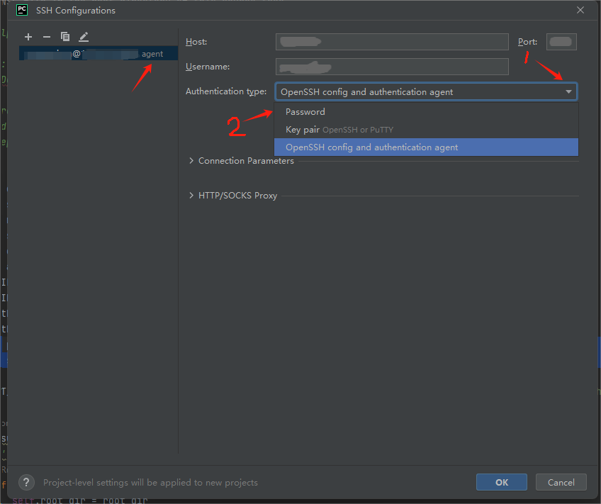Add a new SSH configuration
This screenshot has height=504, width=601.
click(x=28, y=37)
